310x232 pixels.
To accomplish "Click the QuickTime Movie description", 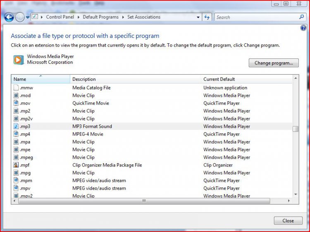I will 91,103.
